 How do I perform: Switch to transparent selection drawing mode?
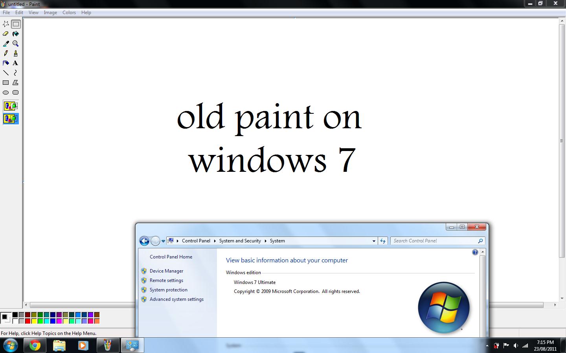pos(11,118)
